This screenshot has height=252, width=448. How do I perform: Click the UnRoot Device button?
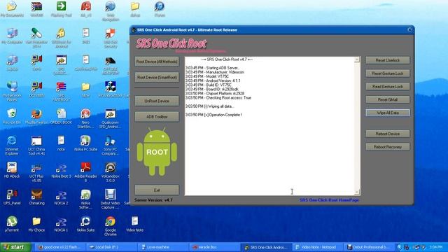tap(157, 101)
